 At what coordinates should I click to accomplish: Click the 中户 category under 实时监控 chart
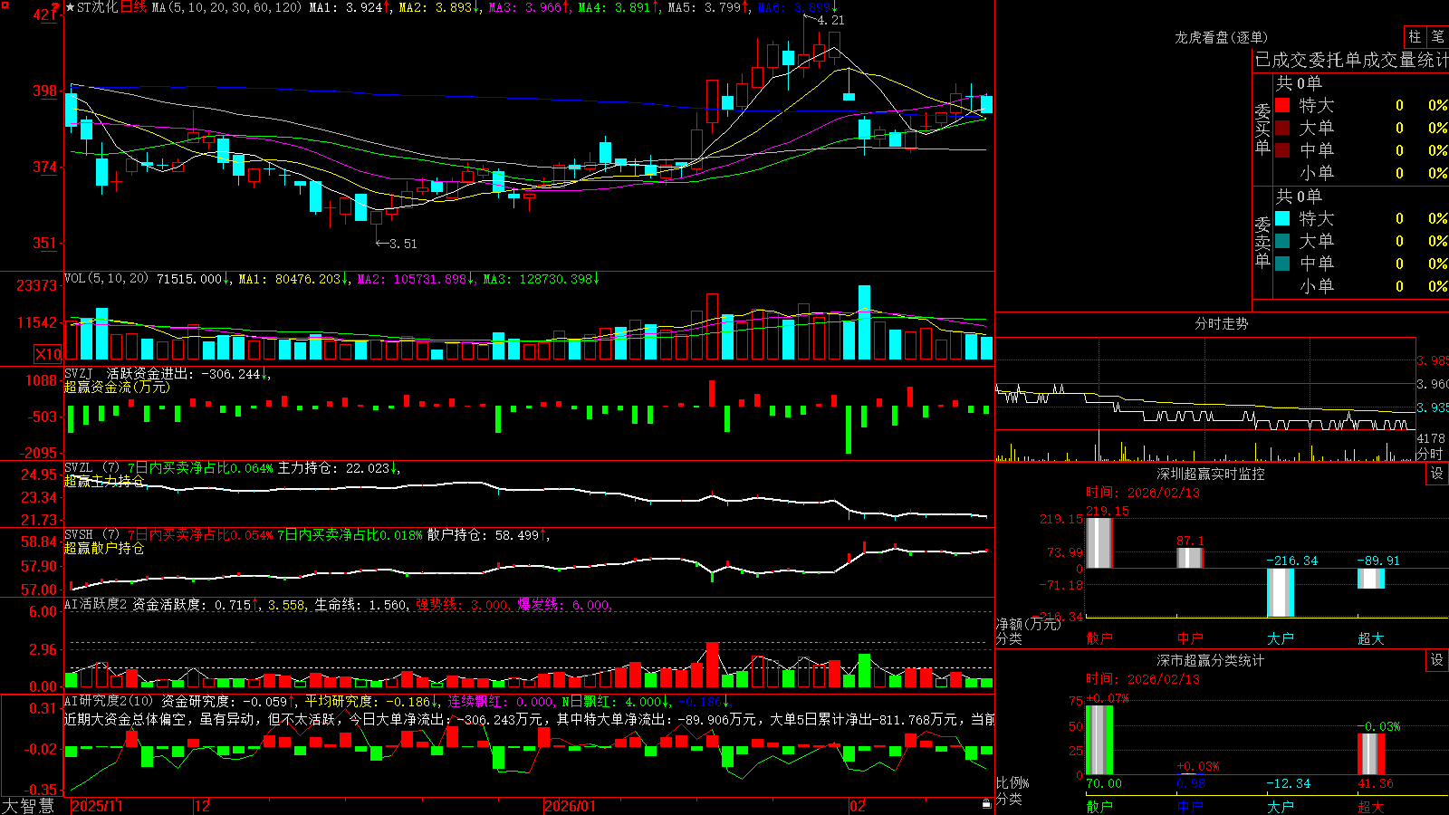(1190, 638)
